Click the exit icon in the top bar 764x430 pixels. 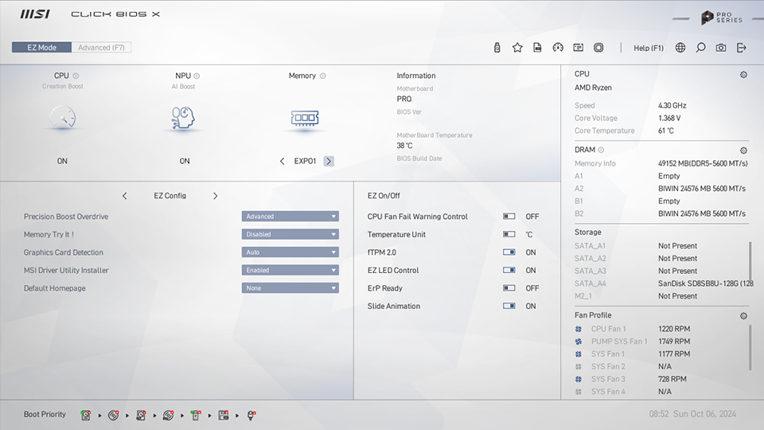[742, 48]
